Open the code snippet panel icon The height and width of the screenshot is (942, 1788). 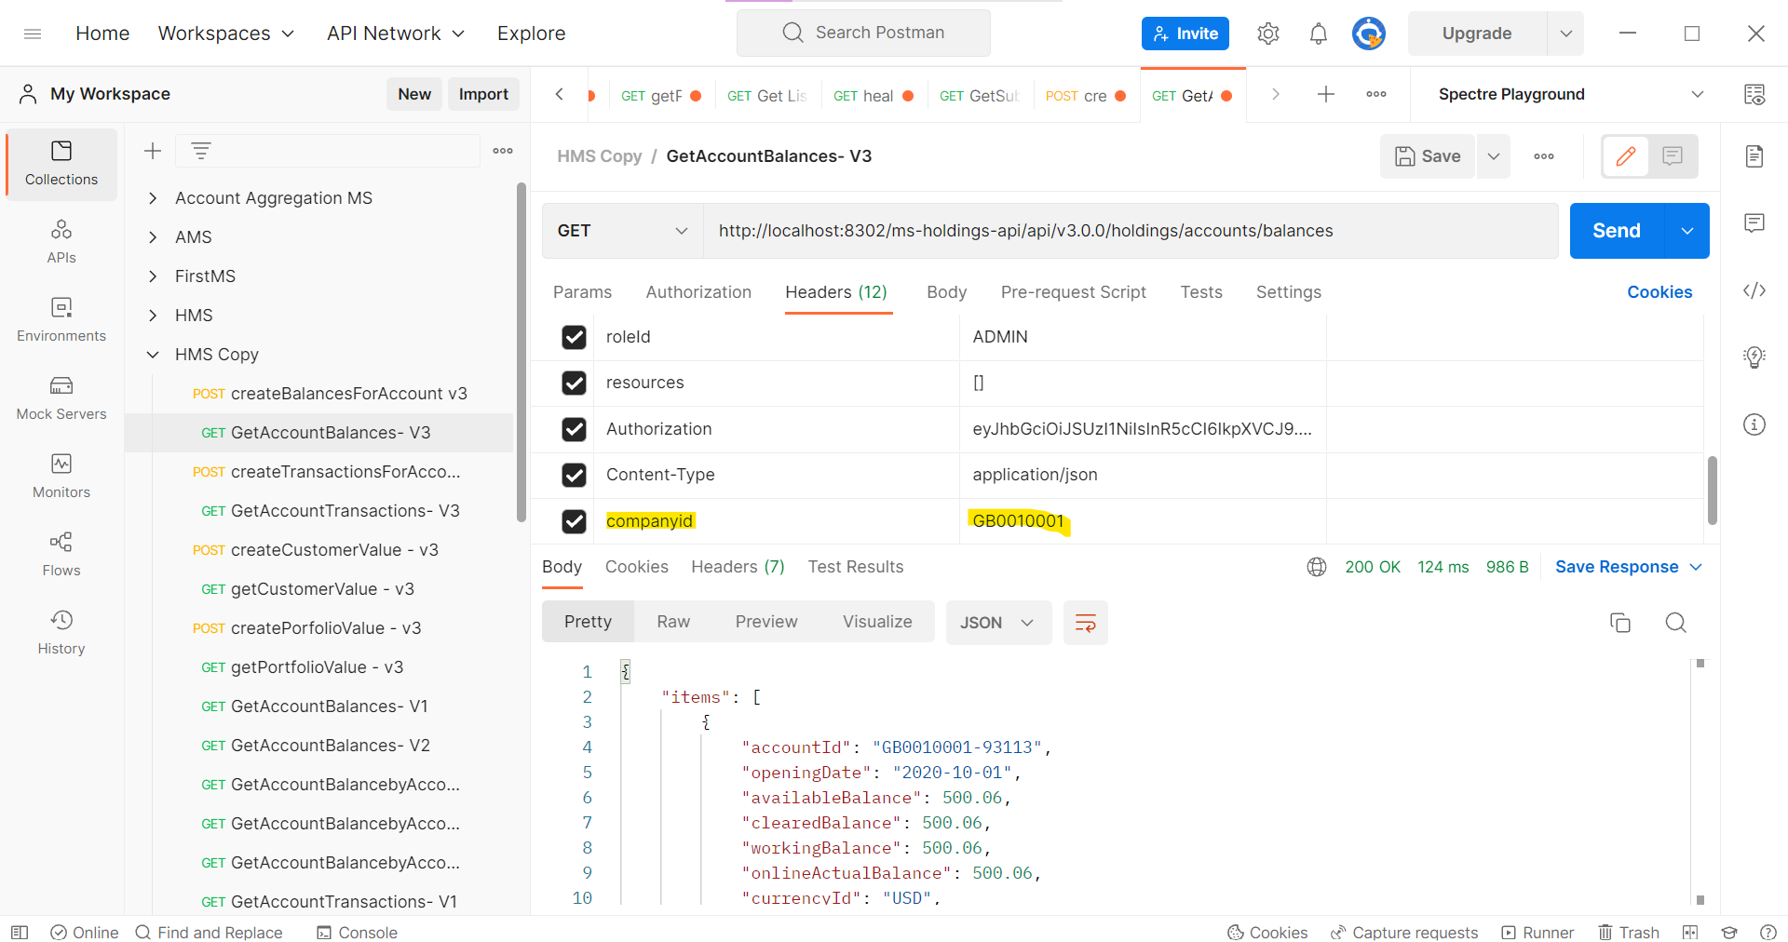(1754, 290)
